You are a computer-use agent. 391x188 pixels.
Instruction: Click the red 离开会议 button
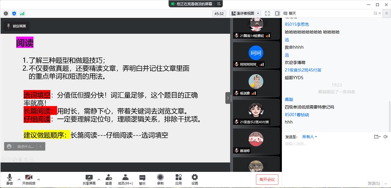(267, 179)
